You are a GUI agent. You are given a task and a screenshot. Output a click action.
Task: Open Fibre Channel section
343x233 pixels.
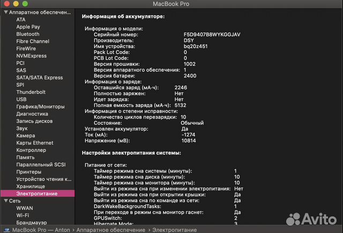pos(33,41)
